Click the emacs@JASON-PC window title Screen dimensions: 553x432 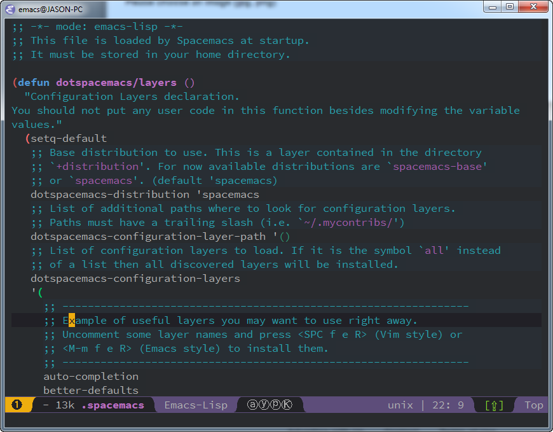[x=50, y=10]
